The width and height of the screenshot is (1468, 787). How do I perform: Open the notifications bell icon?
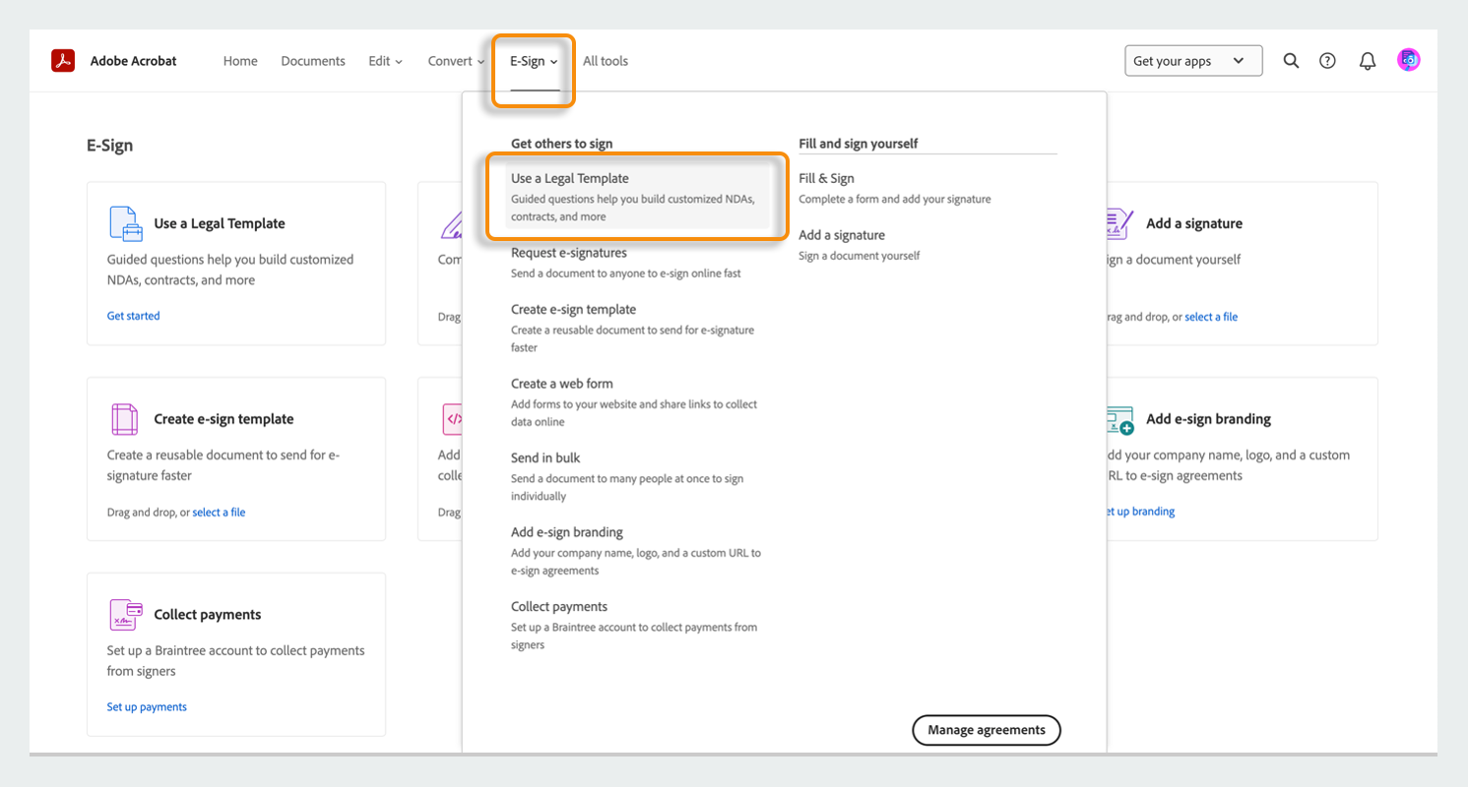coord(1368,60)
